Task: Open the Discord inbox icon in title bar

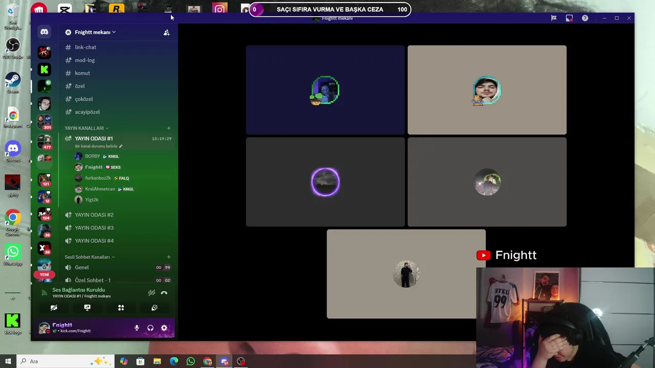Action: 569,18
